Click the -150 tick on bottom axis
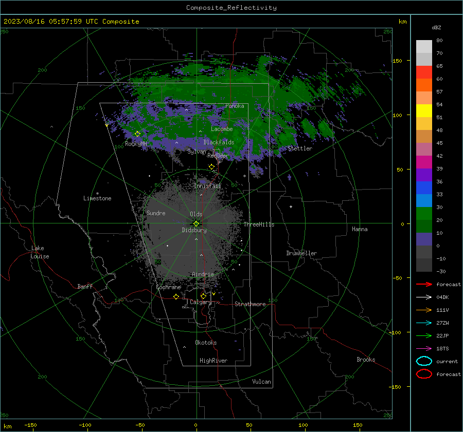Image resolution: width=463 pixels, height=432 pixels. [30, 425]
